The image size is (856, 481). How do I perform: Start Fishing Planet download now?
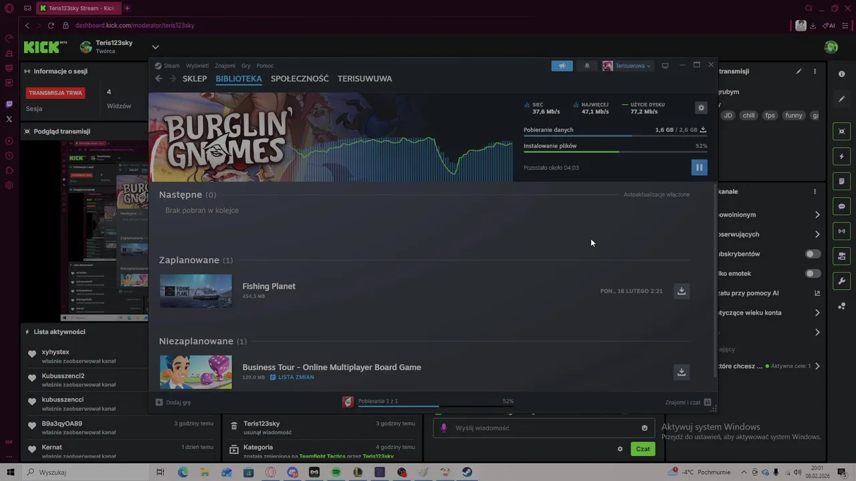[681, 291]
